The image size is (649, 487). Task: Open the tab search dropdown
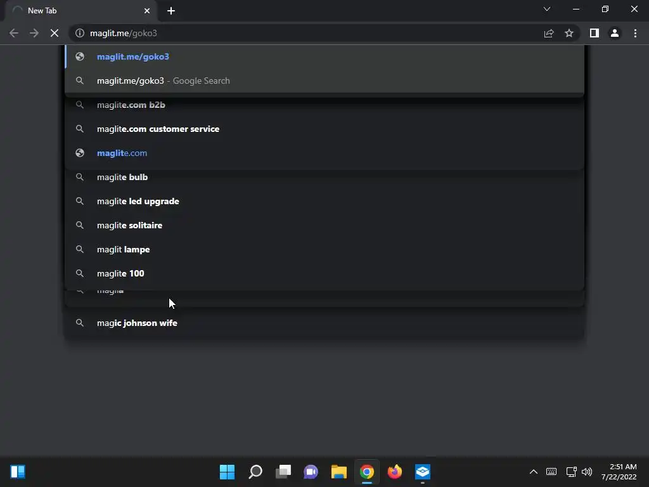547,9
